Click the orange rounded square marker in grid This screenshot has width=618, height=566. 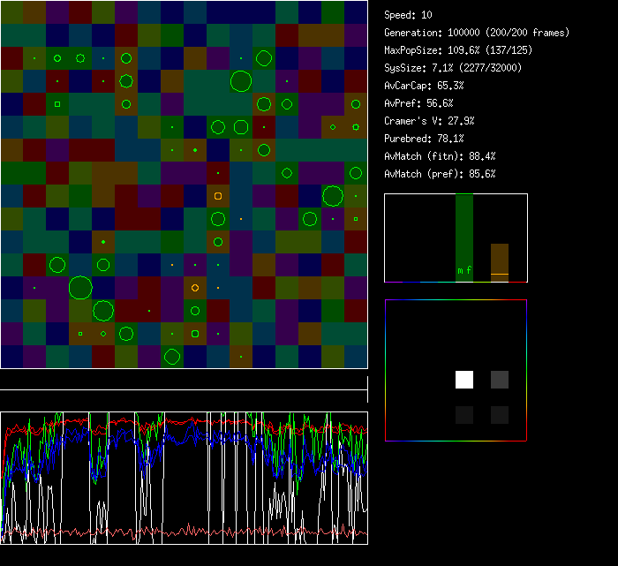coord(218,196)
